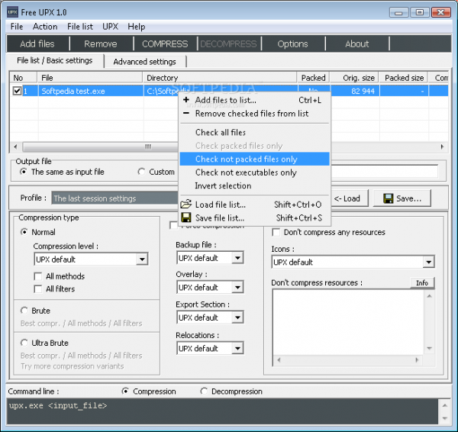Click the Save... profile button
458x432 pixels.
pos(402,198)
